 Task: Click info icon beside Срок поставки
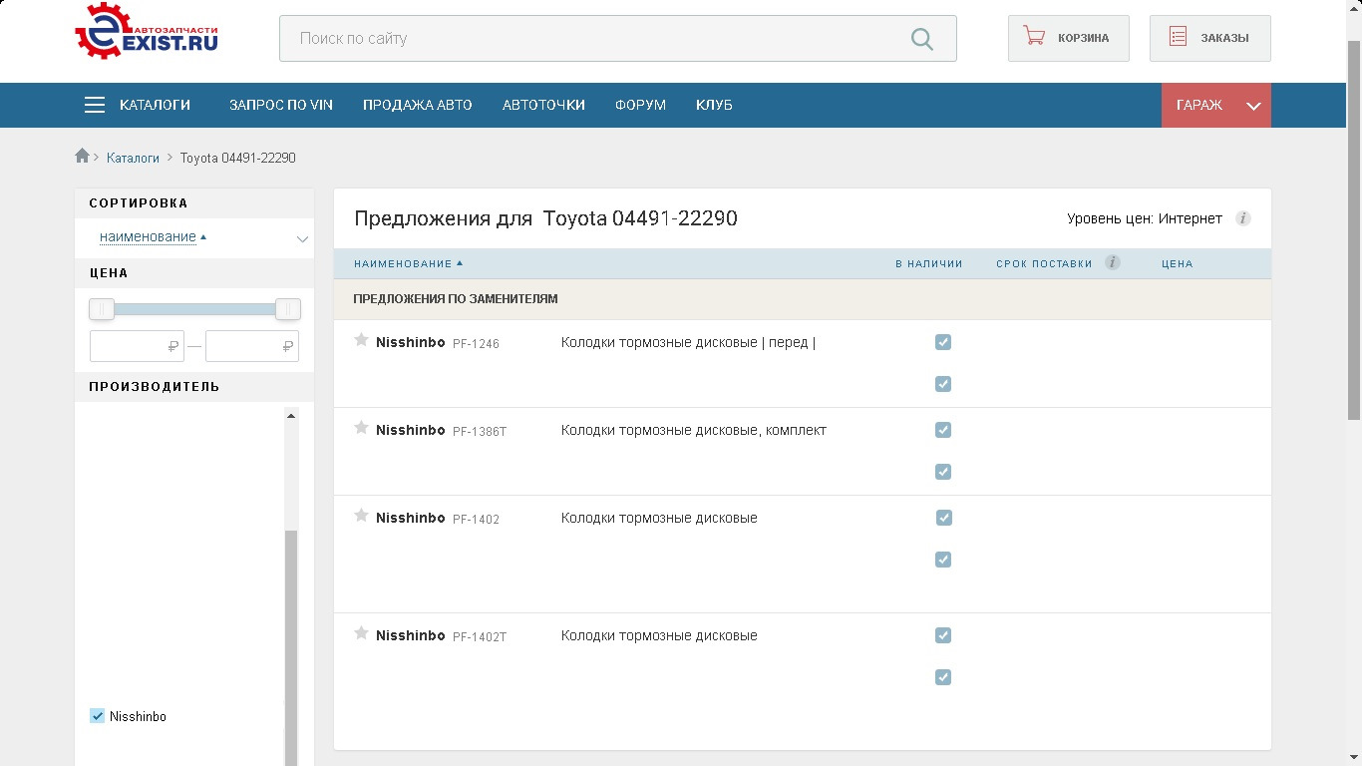click(x=1113, y=263)
